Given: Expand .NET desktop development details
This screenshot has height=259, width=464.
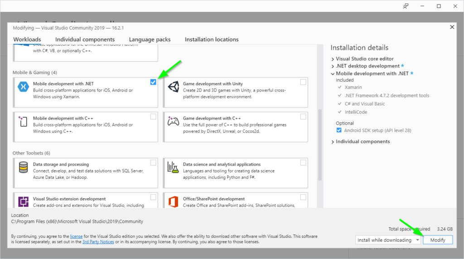Looking at the screenshot, I should coord(333,66).
